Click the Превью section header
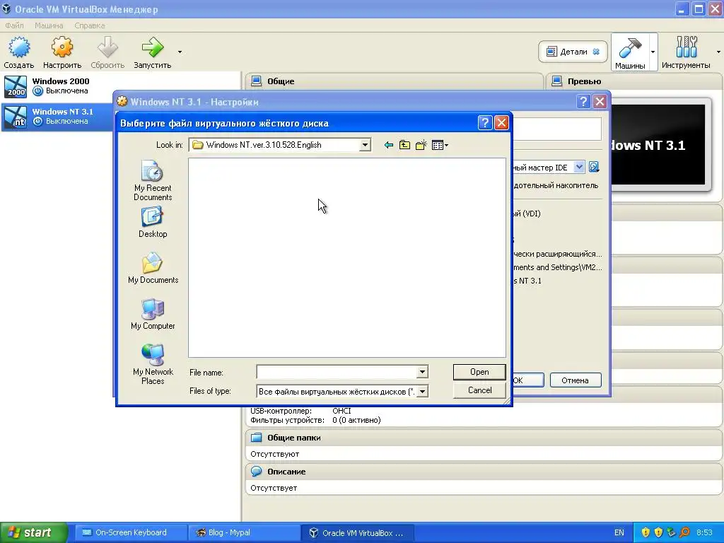724x543 pixels. 633,81
